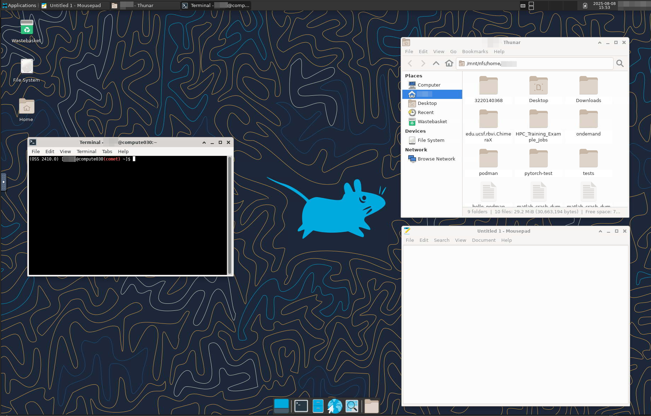Navigate to parent folder with up arrow
The width and height of the screenshot is (651, 416).
pyautogui.click(x=436, y=63)
